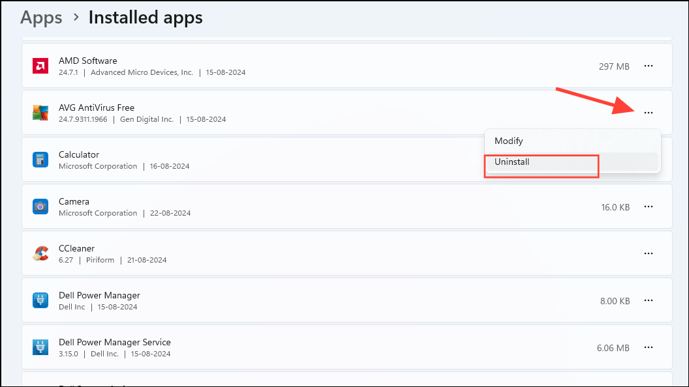The image size is (689, 387).
Task: Click the 6.06 MB size value
Action: coord(613,348)
